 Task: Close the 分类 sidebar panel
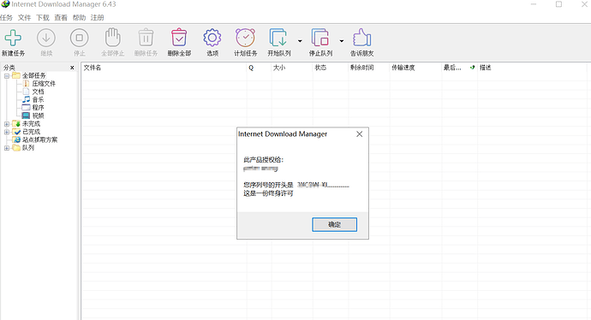pyautogui.click(x=72, y=68)
